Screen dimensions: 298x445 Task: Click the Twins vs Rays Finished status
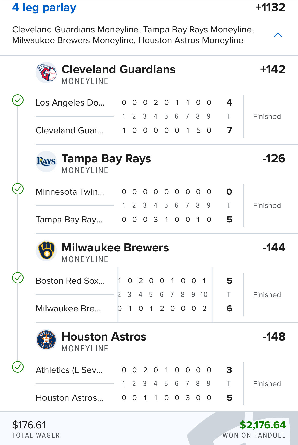pos(267,206)
